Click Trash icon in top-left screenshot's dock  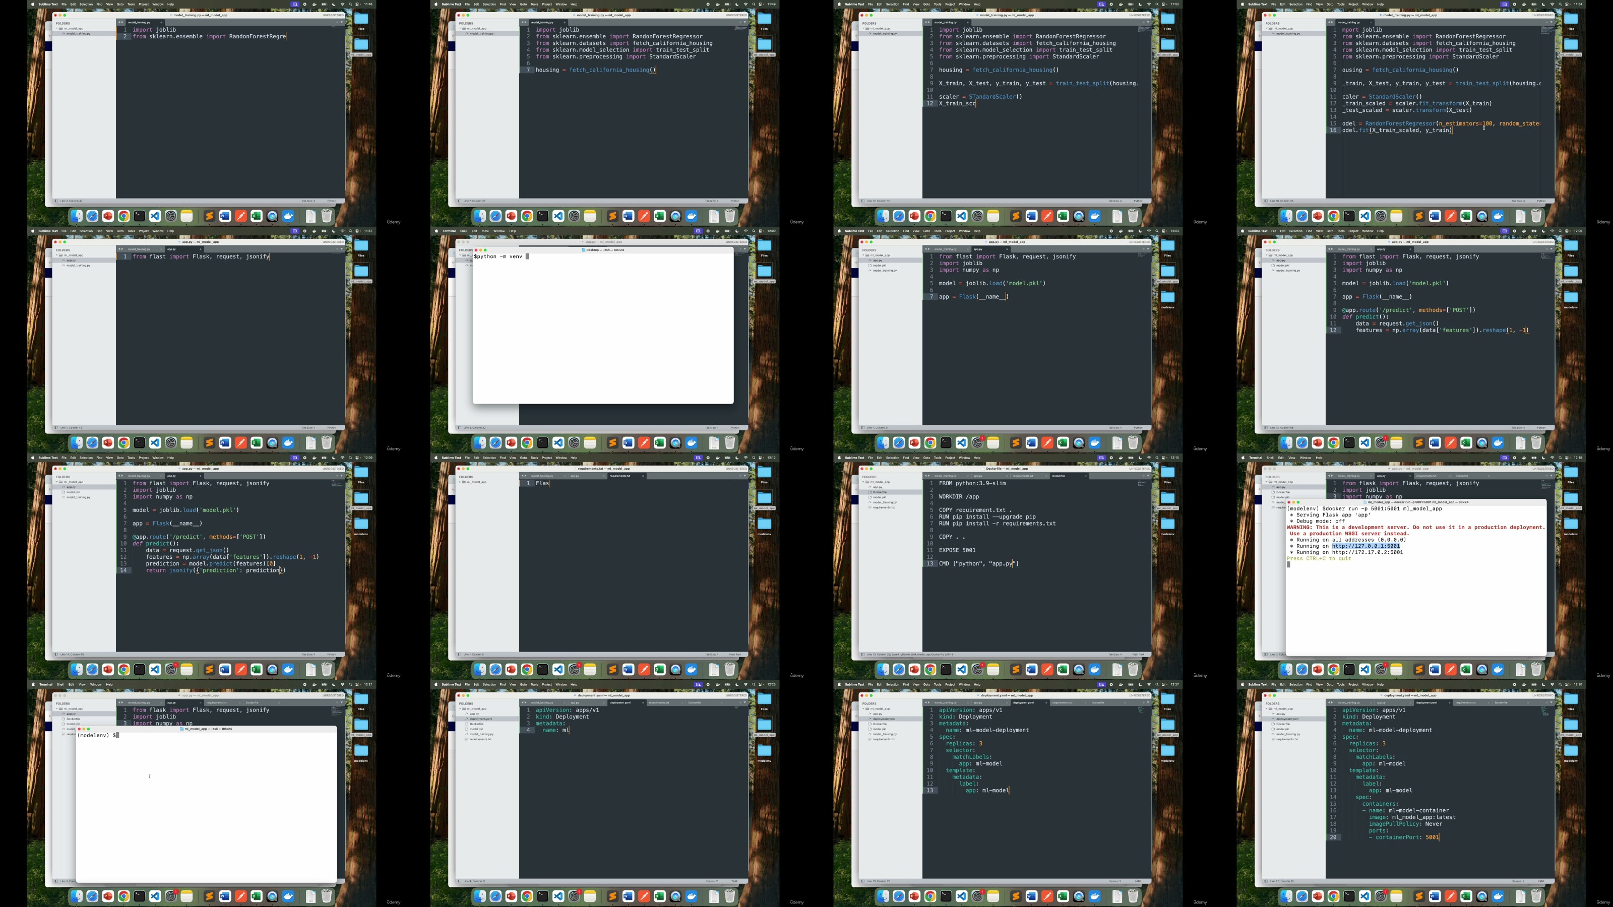[x=326, y=216]
